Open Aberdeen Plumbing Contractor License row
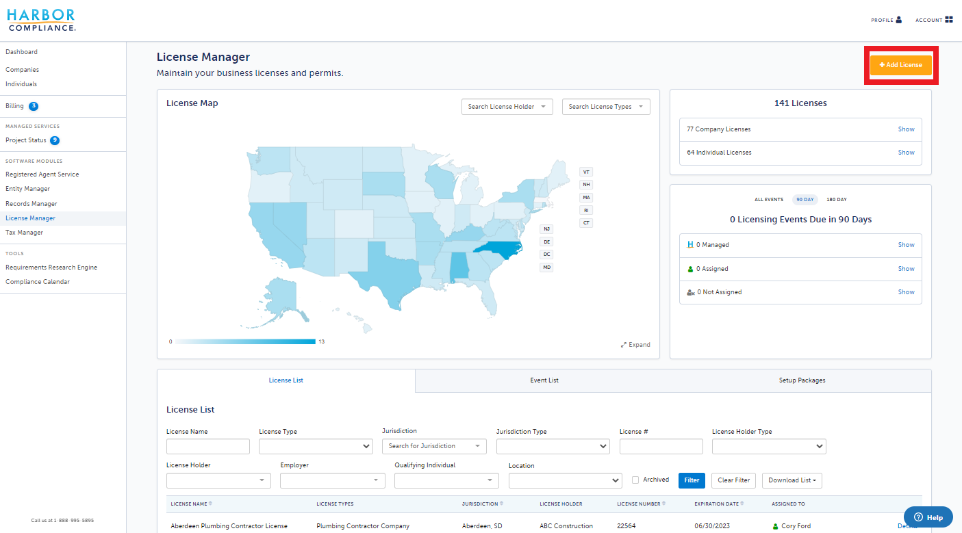This screenshot has width=962, height=533. (229, 526)
